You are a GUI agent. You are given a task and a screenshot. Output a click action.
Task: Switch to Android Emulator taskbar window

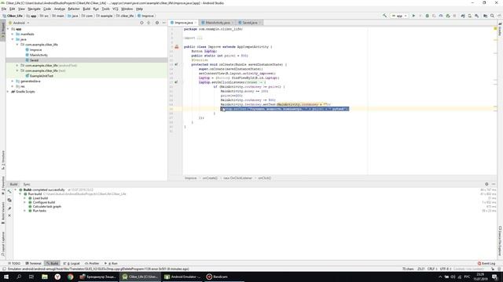point(182,277)
